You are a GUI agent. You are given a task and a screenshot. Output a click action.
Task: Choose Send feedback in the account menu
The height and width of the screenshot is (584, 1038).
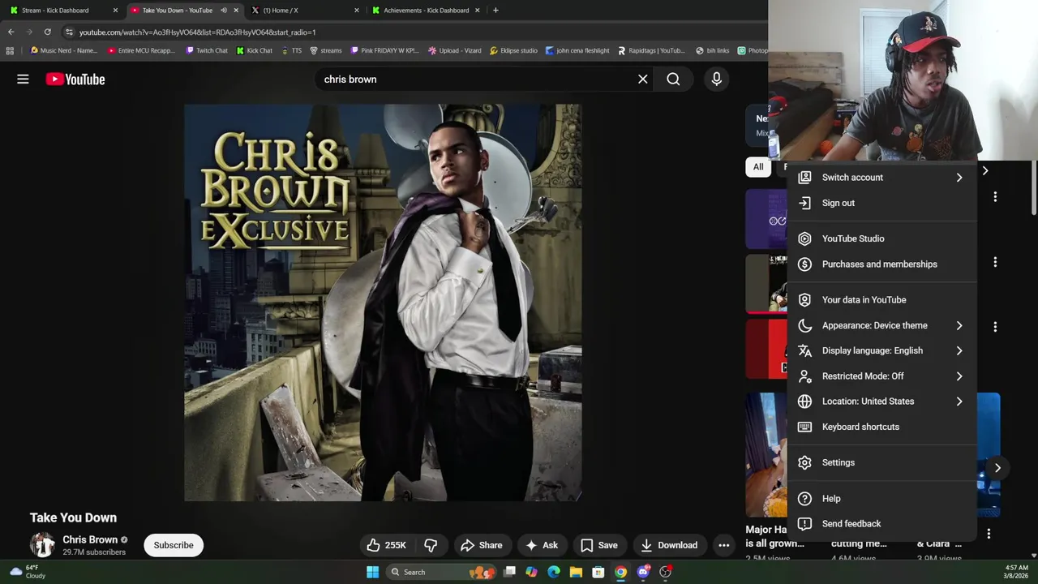point(881,523)
